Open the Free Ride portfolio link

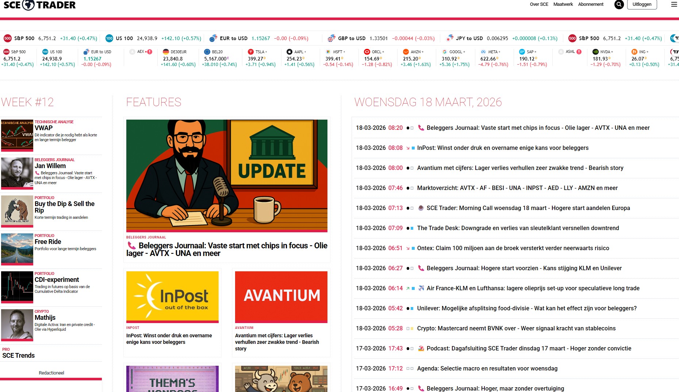click(48, 242)
